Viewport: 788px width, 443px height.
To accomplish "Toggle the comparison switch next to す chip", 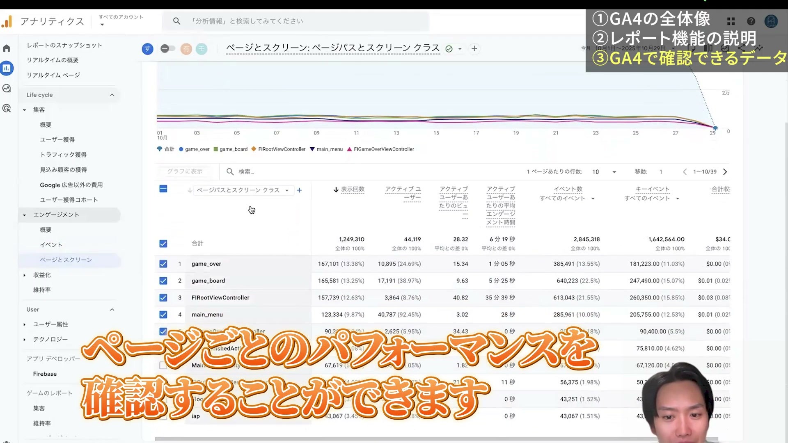I will (167, 49).
